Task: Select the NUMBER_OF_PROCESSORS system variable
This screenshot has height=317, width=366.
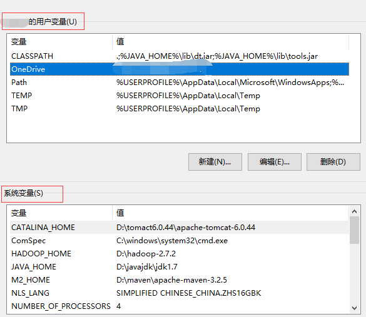Action: [x=180, y=306]
